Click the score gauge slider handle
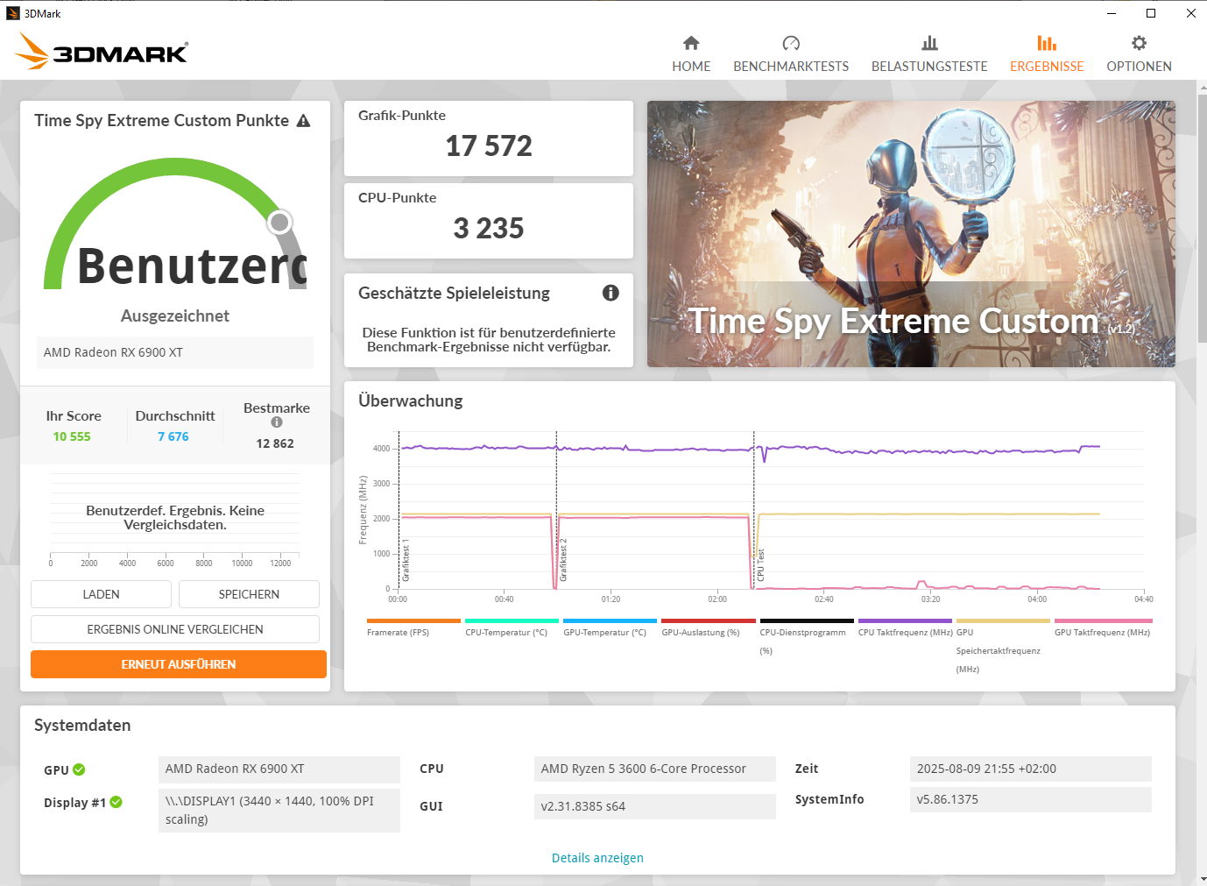Screen dimensions: 1207x886 click(279, 222)
